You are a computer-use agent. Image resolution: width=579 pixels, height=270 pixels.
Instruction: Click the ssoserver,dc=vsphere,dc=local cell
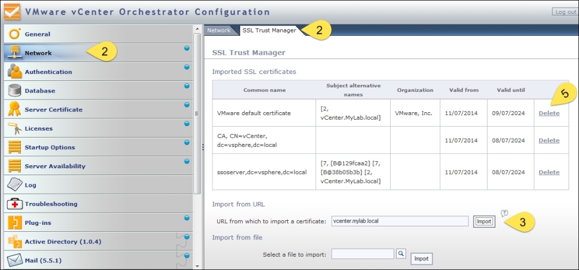(264, 172)
